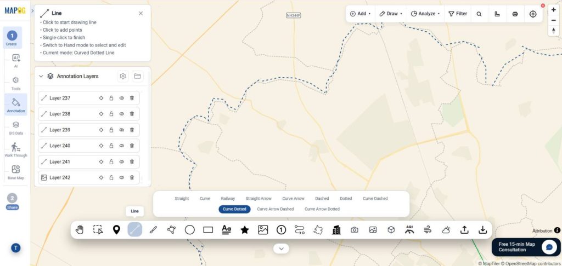This screenshot has width=562, height=266.
Task: Select the wind icon tool
Action: tap(428, 230)
